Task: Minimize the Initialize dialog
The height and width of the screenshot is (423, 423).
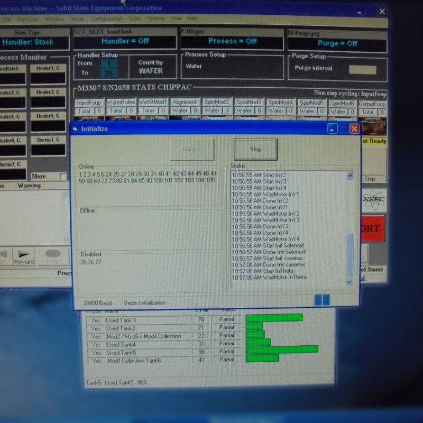Action: 333,128
